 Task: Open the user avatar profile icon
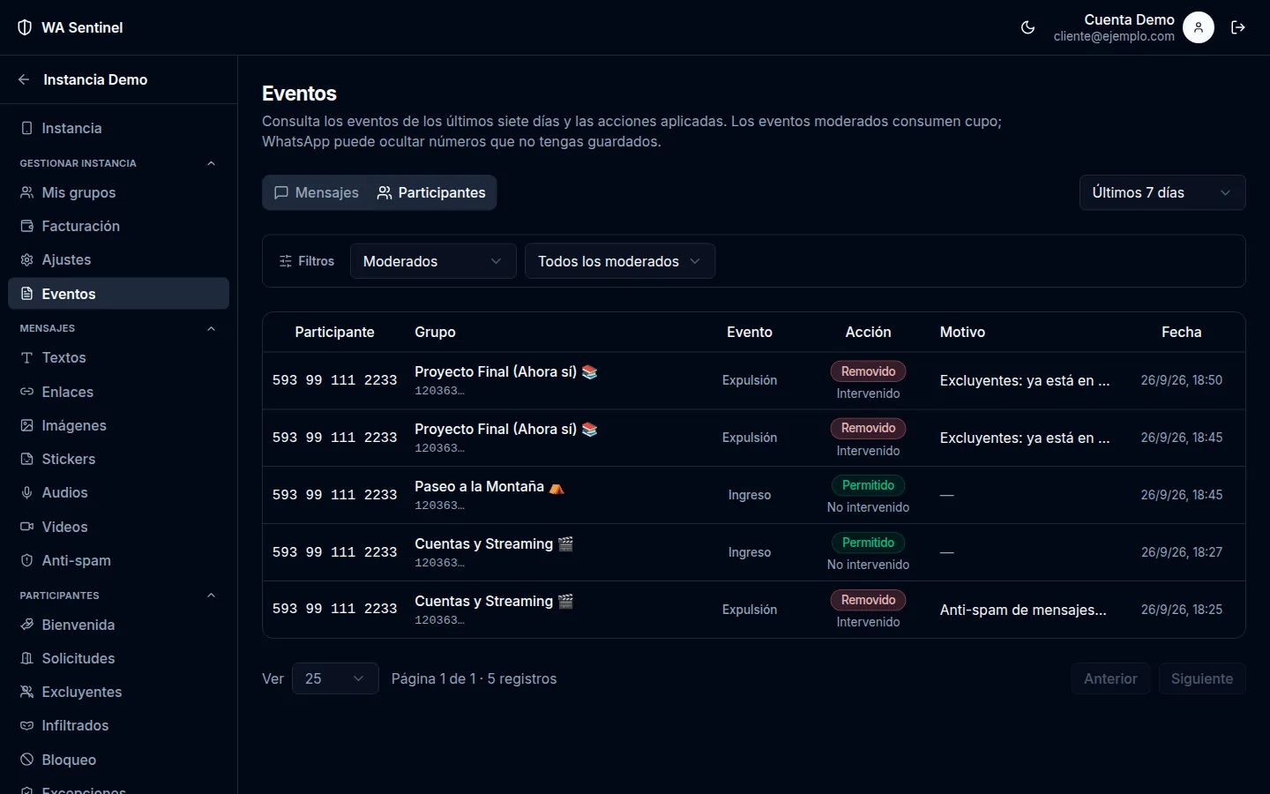tap(1199, 27)
